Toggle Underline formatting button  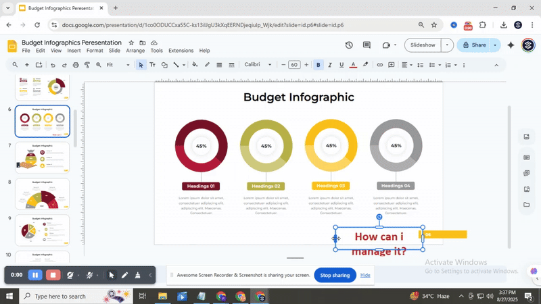tap(342, 65)
